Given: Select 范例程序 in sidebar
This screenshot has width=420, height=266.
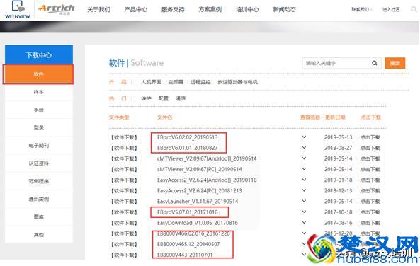Looking at the screenshot, I should (38, 181).
